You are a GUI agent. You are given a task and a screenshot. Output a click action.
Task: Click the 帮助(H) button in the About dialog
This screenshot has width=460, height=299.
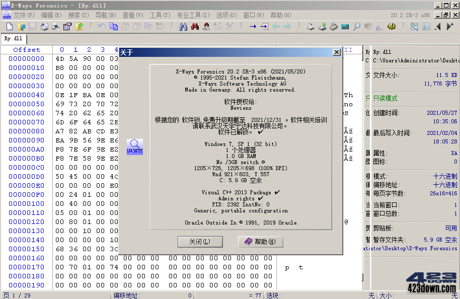click(x=261, y=242)
